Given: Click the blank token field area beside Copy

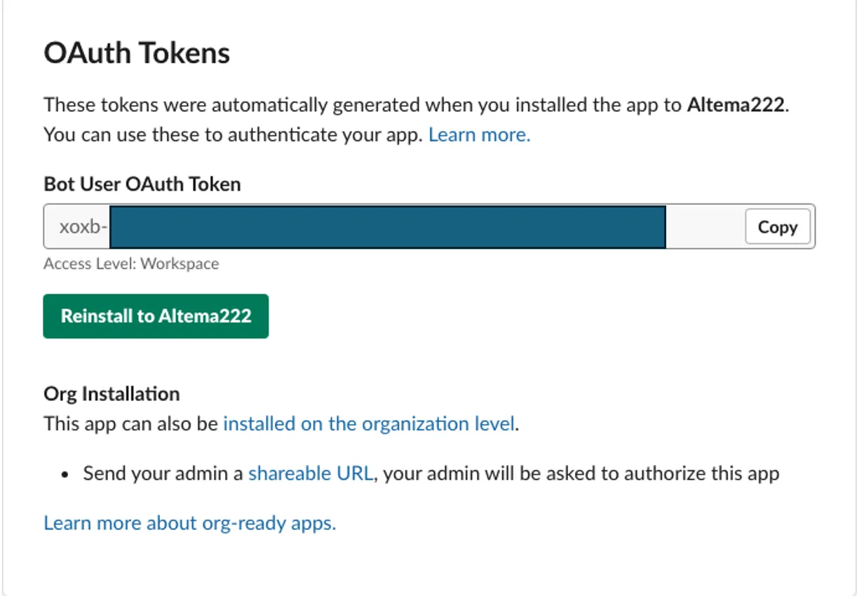Looking at the screenshot, I should (703, 227).
